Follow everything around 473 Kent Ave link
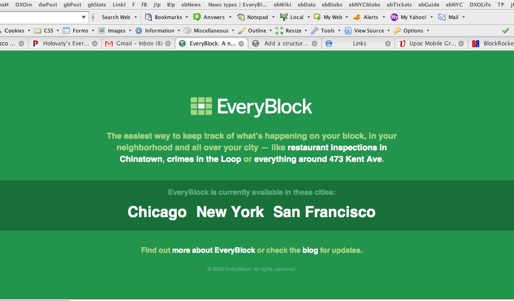 click(x=318, y=159)
